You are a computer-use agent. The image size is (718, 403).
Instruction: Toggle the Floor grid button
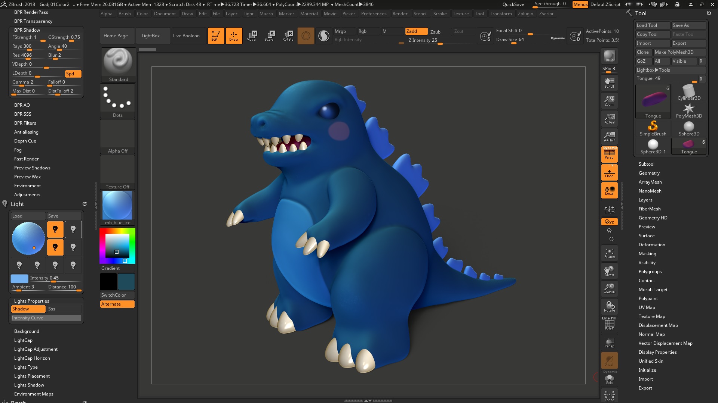(x=609, y=172)
